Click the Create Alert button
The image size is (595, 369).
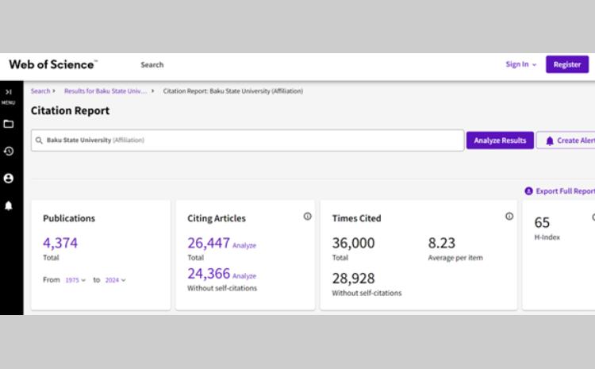click(x=570, y=140)
